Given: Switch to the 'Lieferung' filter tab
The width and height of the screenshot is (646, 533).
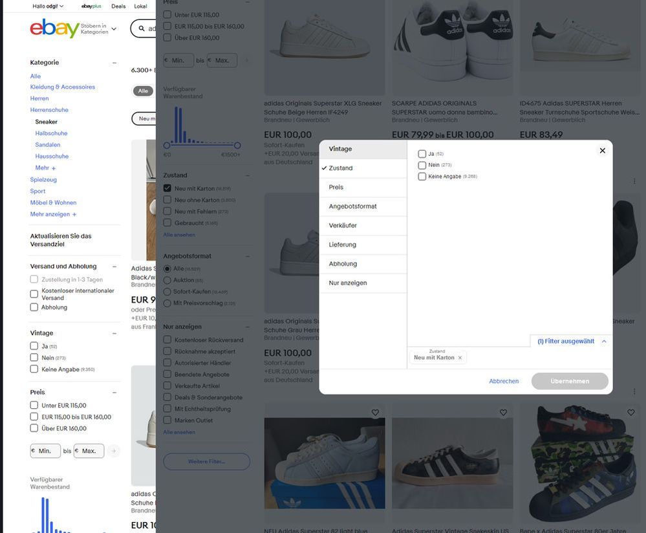Looking at the screenshot, I should [342, 245].
